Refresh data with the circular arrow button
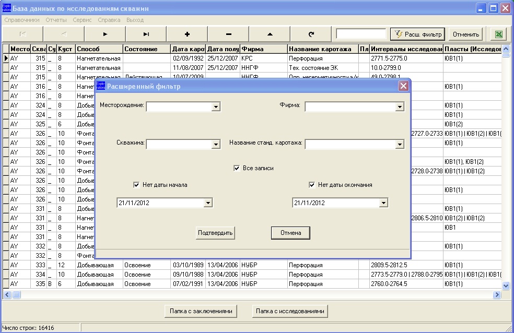The height and width of the screenshot is (333, 514). [x=311, y=34]
